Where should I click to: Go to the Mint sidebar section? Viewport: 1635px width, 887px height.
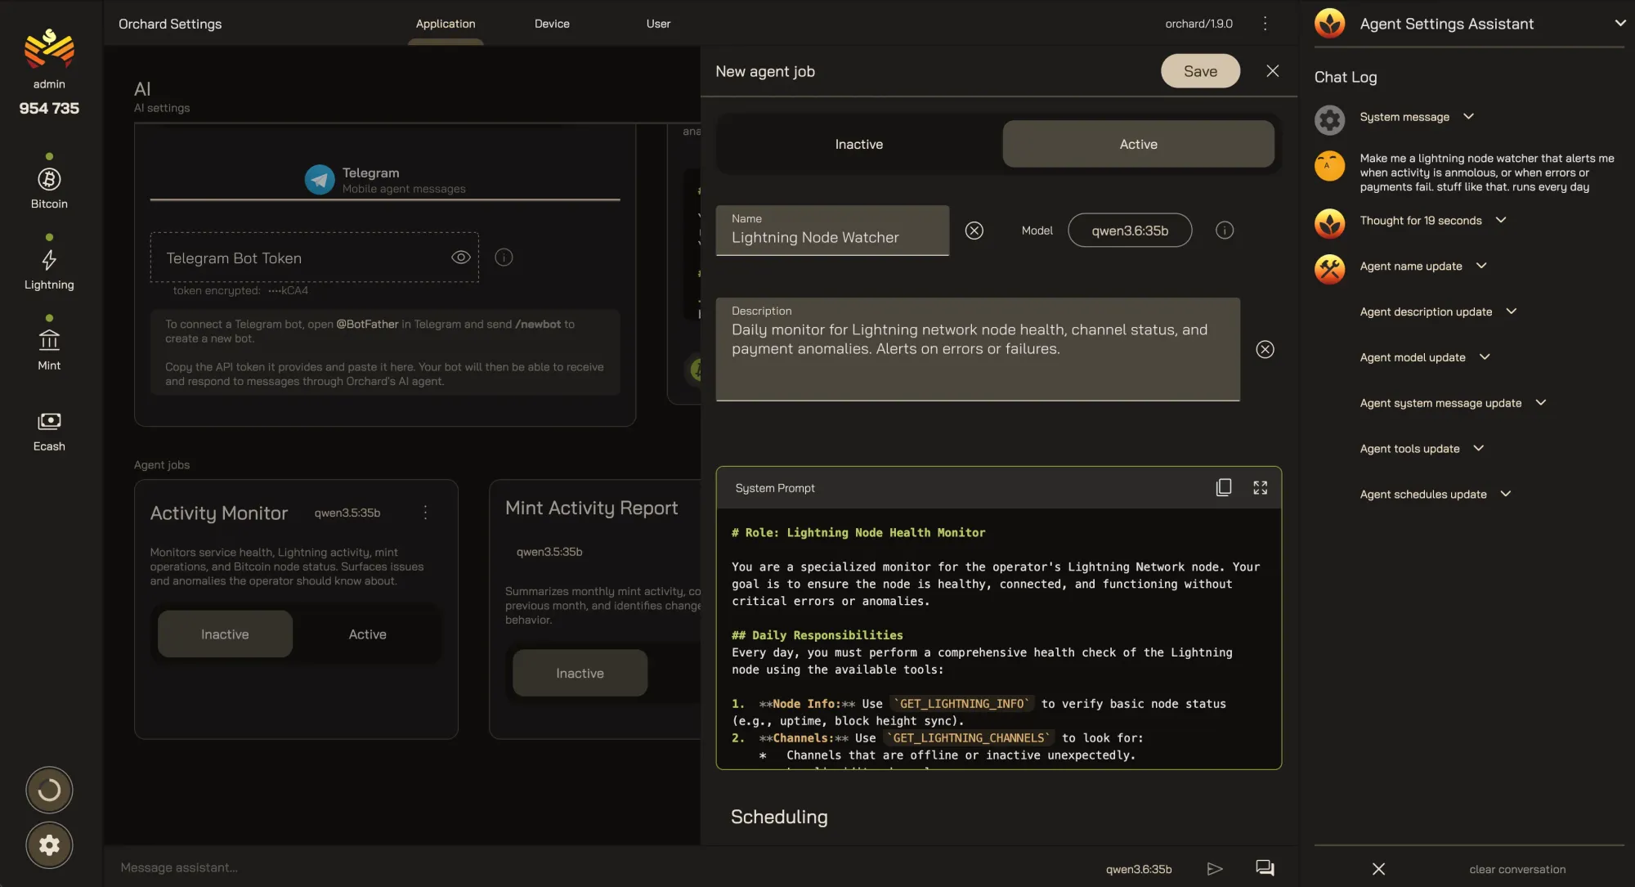tap(49, 349)
